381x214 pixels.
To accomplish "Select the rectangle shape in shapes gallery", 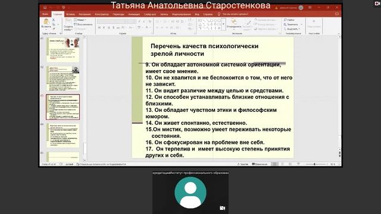I will coord(212,21).
